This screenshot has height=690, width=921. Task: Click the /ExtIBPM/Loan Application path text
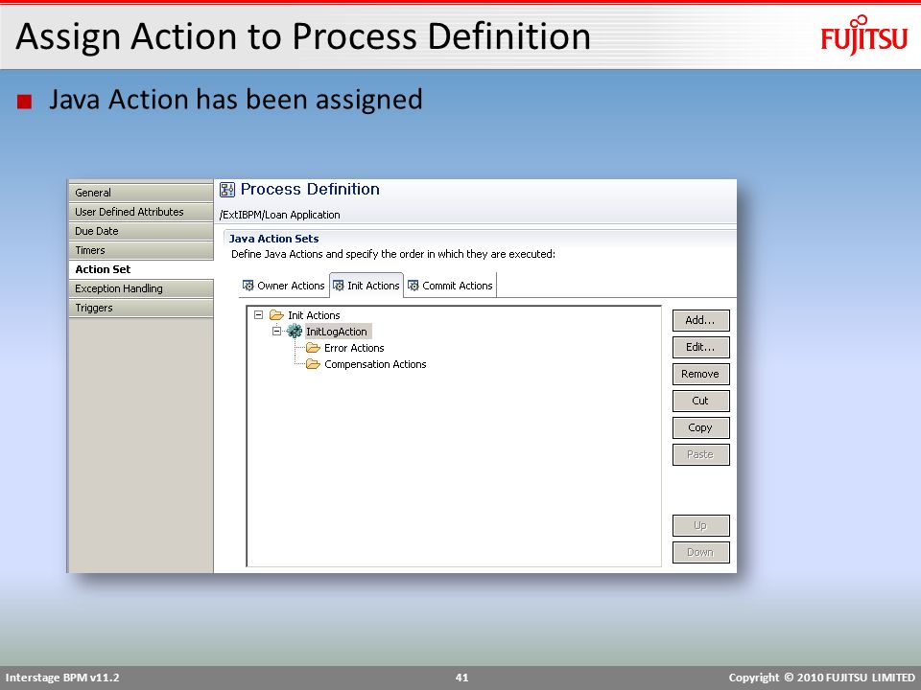point(279,215)
